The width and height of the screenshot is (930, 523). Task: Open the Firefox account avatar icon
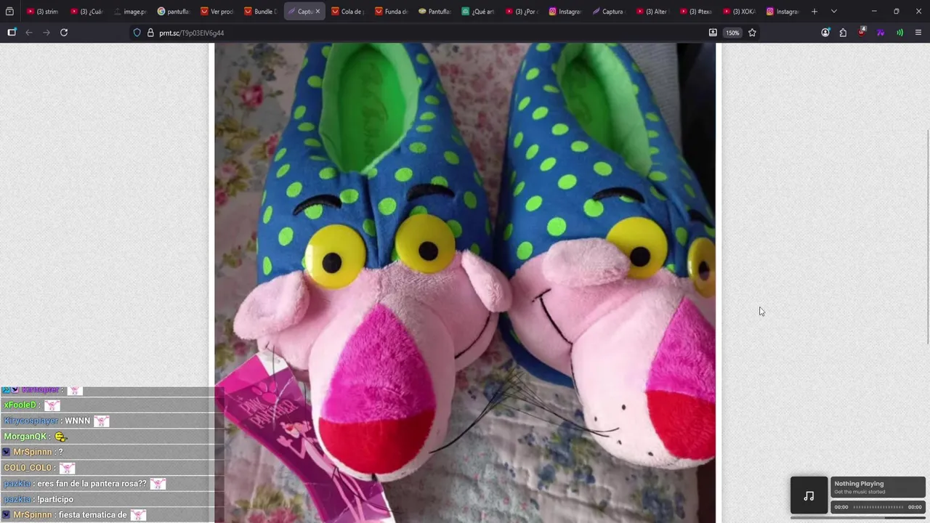[825, 33]
